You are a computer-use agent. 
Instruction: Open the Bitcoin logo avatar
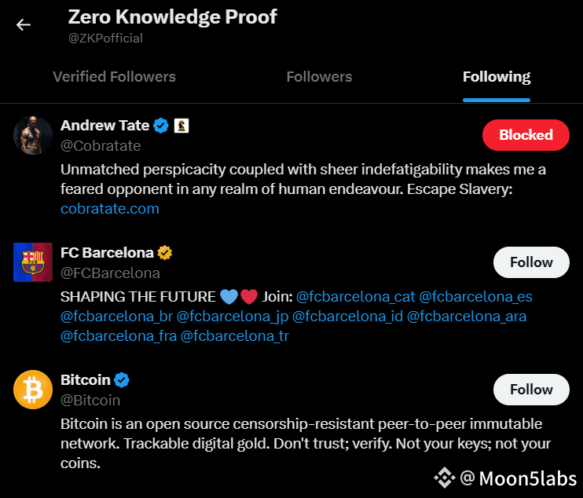(33, 390)
